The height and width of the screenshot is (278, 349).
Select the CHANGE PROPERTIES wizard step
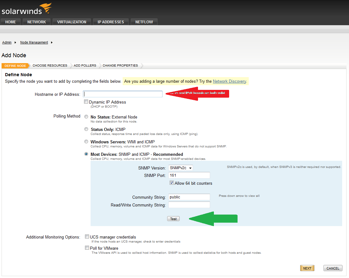pyautogui.click(x=120, y=65)
